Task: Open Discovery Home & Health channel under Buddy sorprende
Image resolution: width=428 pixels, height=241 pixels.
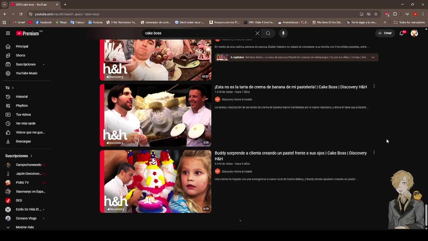Action: (237, 171)
